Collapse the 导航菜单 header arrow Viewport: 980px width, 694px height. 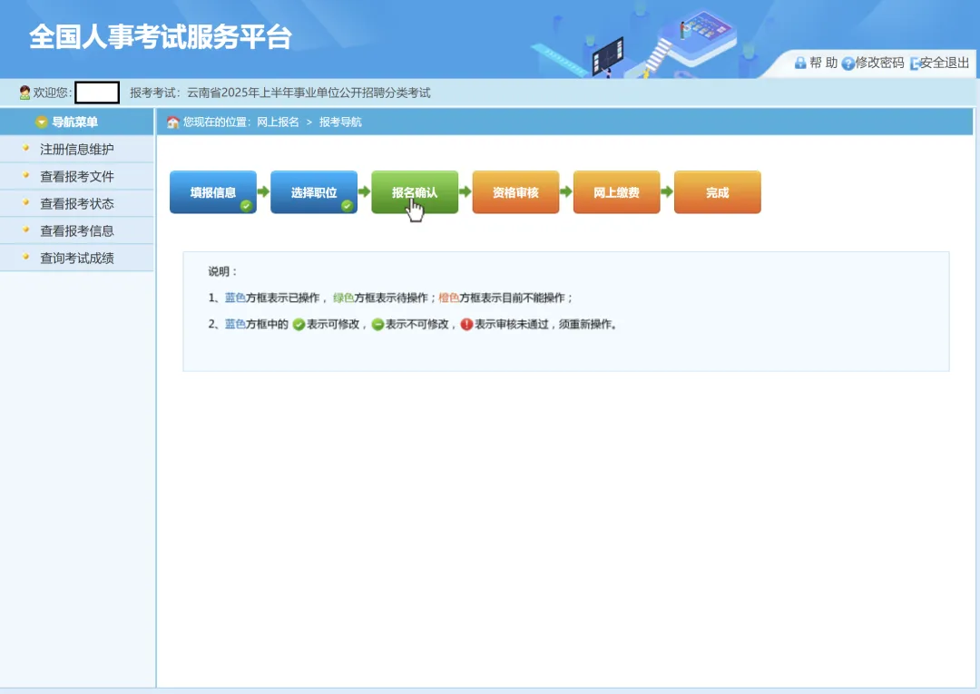(x=41, y=122)
